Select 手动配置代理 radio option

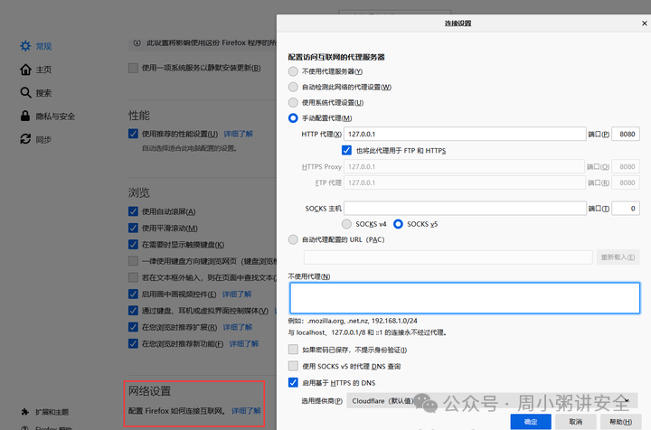[293, 118]
